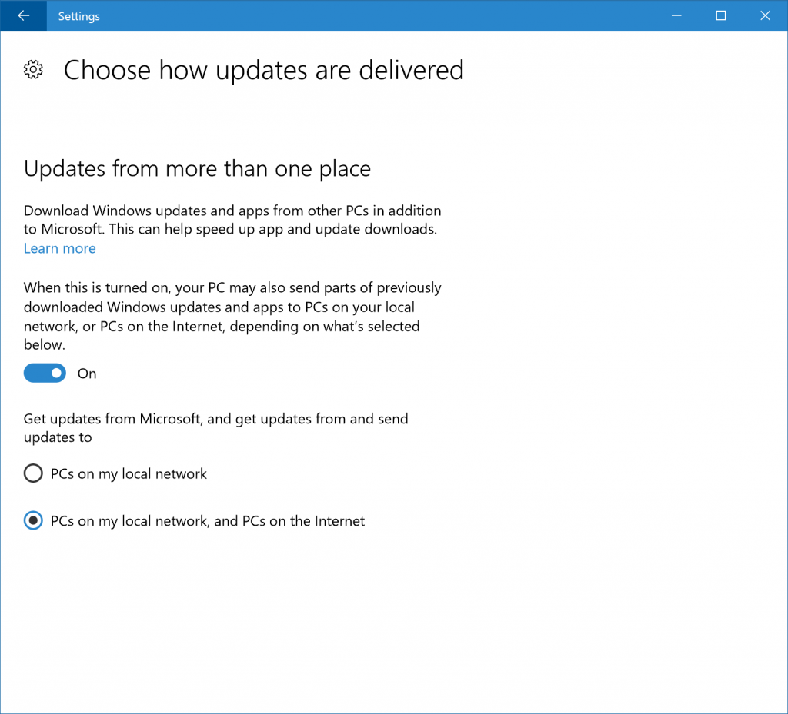Viewport: 788px width, 714px height.
Task: Click the maximize icon on the title bar
Action: click(720, 15)
